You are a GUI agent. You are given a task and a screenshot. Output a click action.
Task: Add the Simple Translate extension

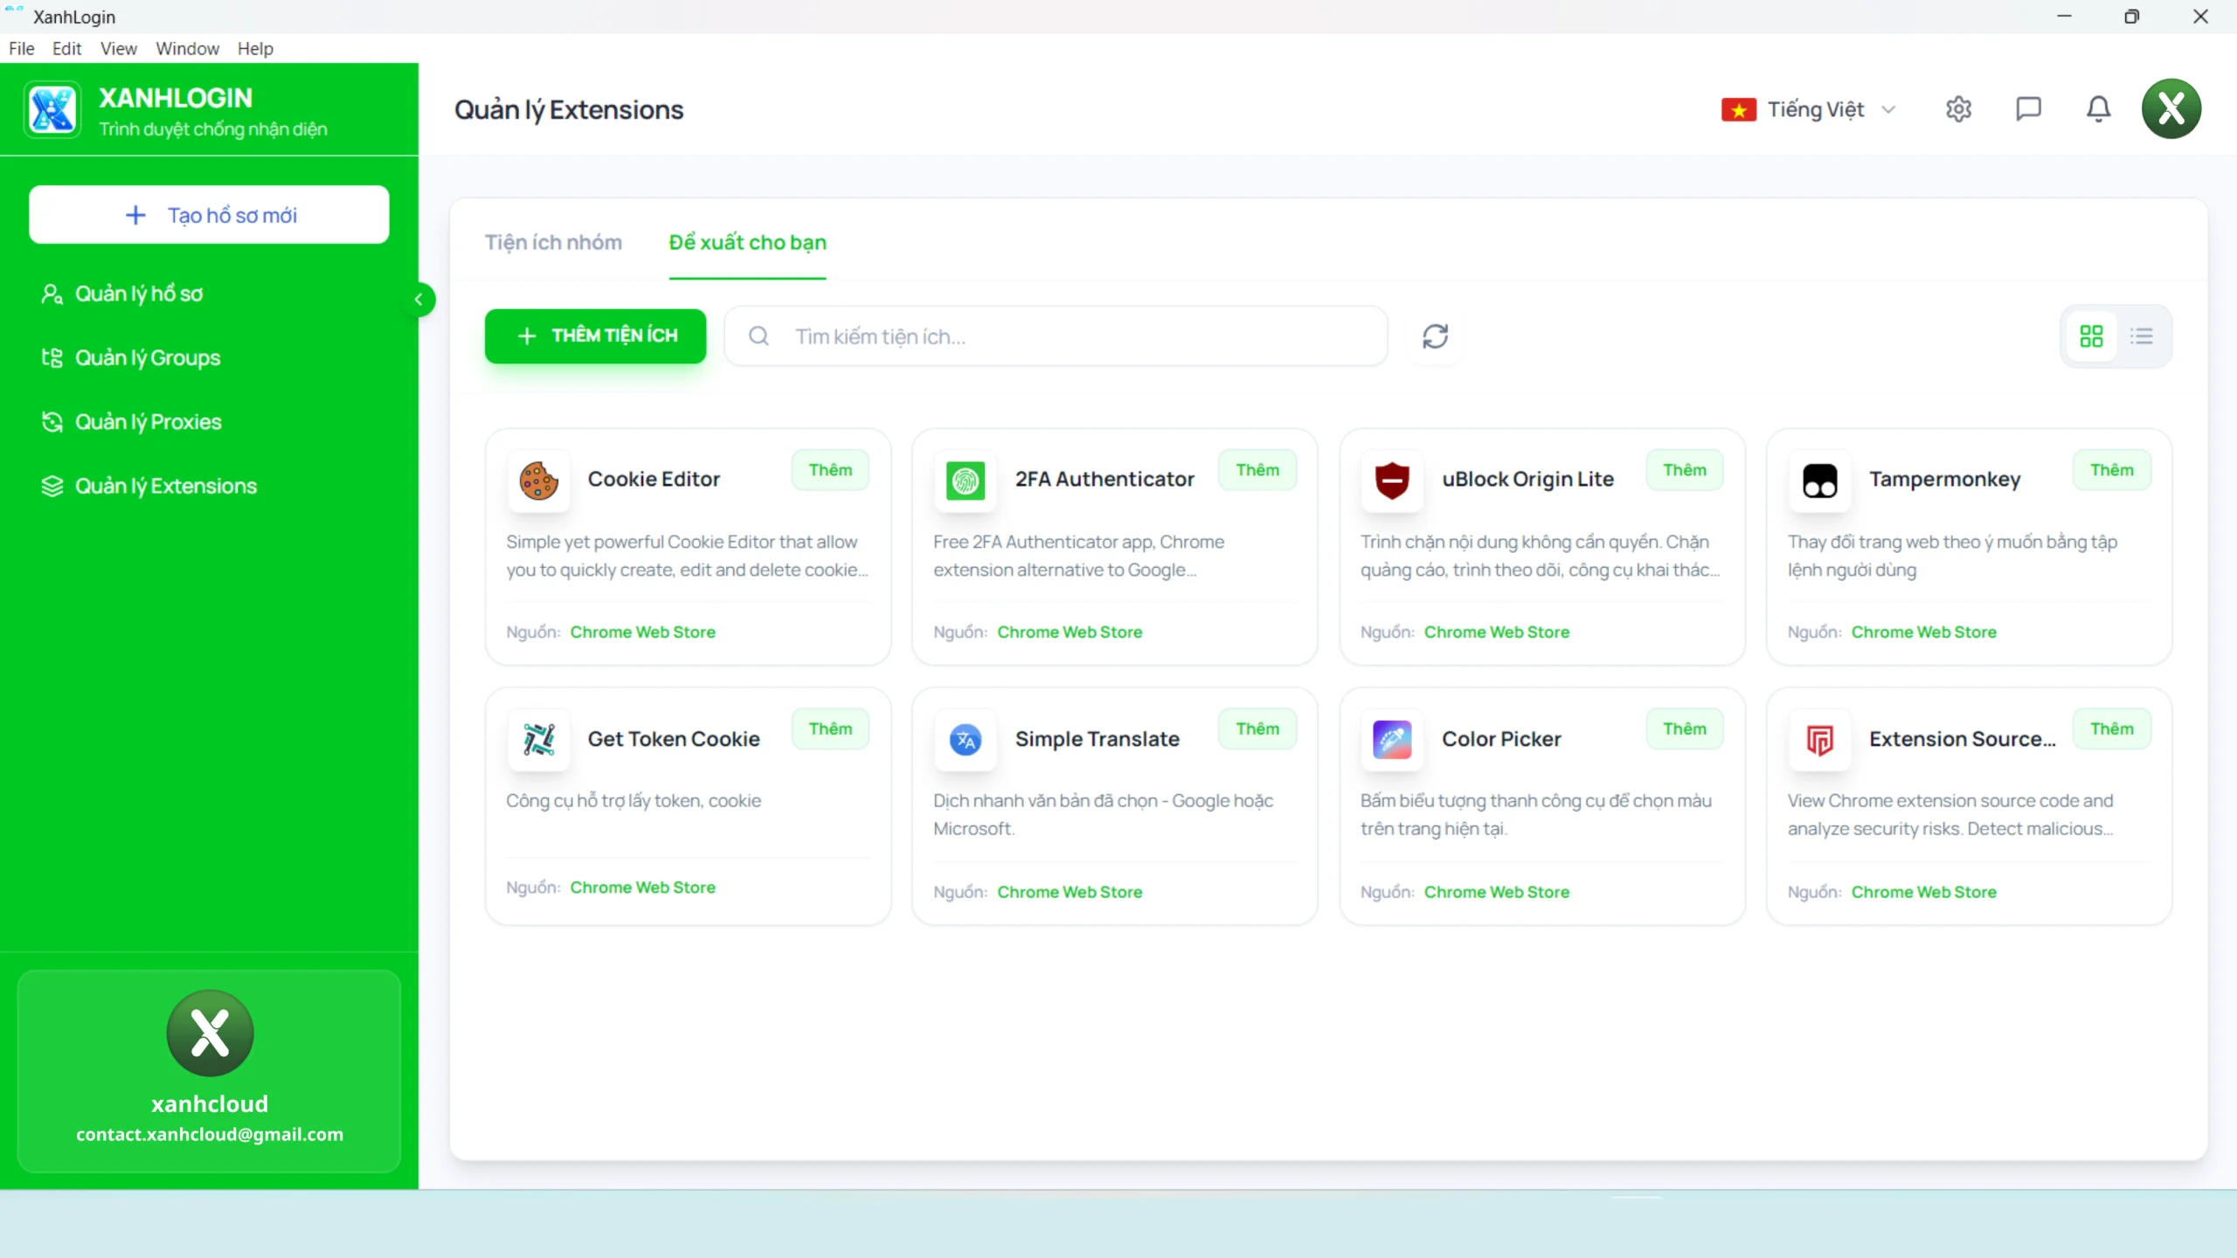(x=1257, y=729)
